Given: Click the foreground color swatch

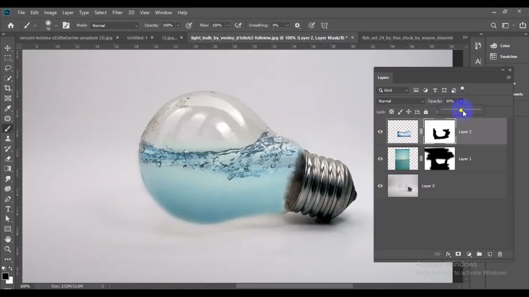Looking at the screenshot, I should point(5,277).
